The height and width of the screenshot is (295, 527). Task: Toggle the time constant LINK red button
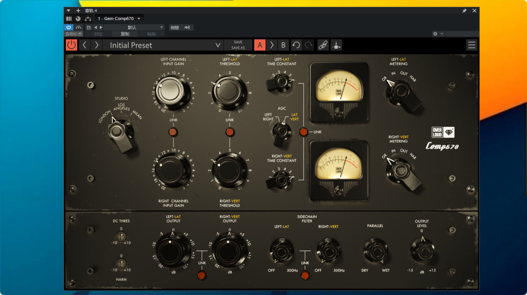[304, 132]
